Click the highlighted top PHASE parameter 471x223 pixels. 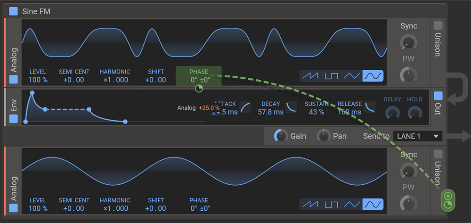pos(199,76)
